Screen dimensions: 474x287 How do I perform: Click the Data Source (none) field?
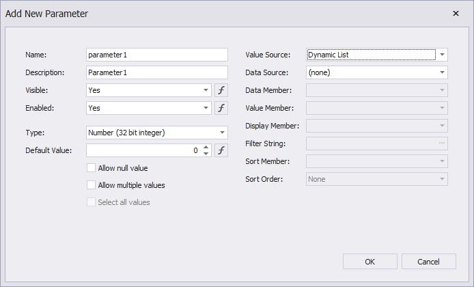point(370,72)
